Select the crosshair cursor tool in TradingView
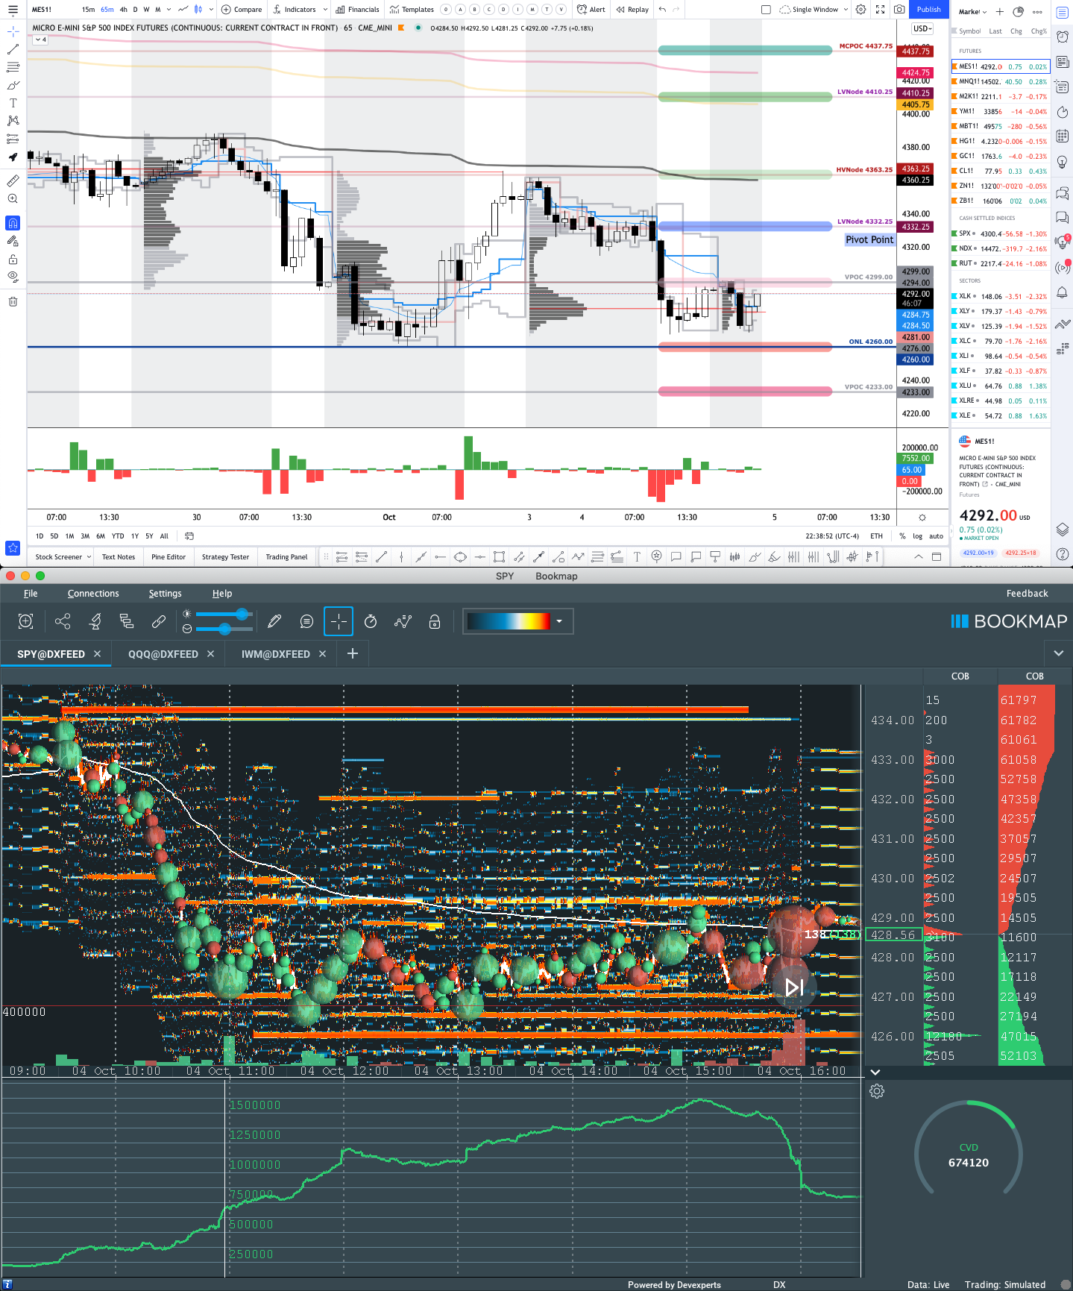Image resolution: width=1073 pixels, height=1291 pixels. click(13, 31)
